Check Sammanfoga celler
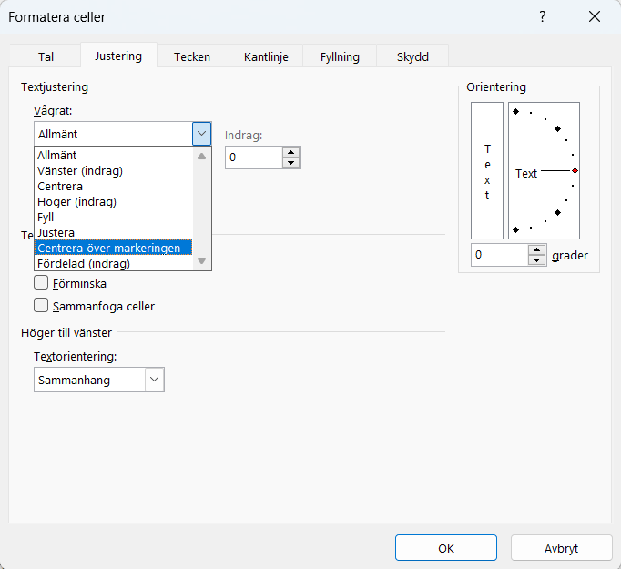Screen dimensions: 621x569 [41, 306]
